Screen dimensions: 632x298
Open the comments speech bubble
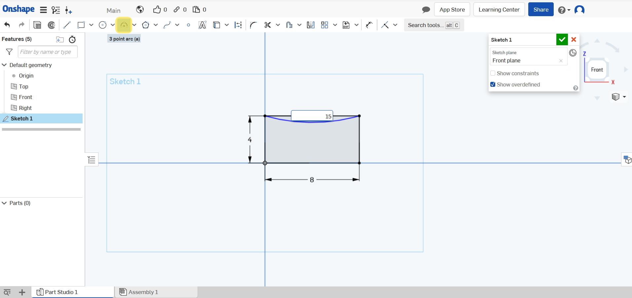click(x=426, y=10)
